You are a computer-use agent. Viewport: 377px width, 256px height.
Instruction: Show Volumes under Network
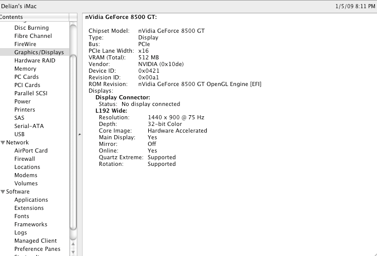[26, 183]
